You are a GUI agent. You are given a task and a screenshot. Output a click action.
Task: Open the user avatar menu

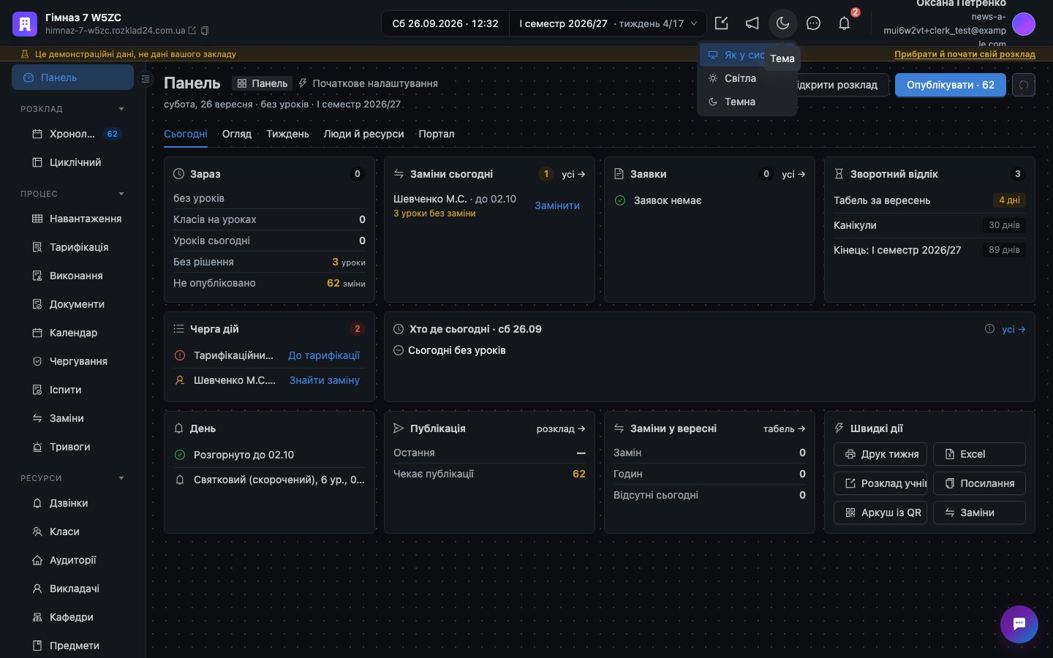[x=1024, y=23]
